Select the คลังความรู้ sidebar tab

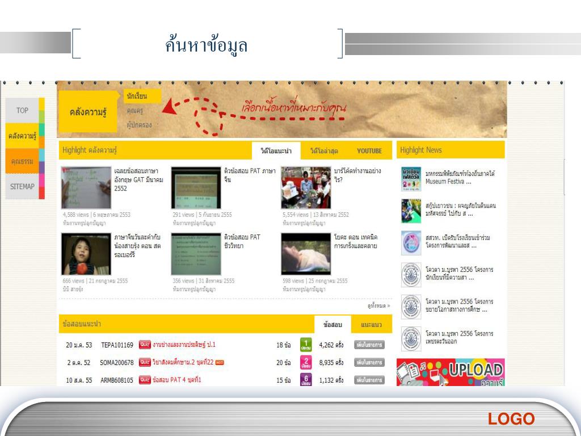click(x=22, y=136)
